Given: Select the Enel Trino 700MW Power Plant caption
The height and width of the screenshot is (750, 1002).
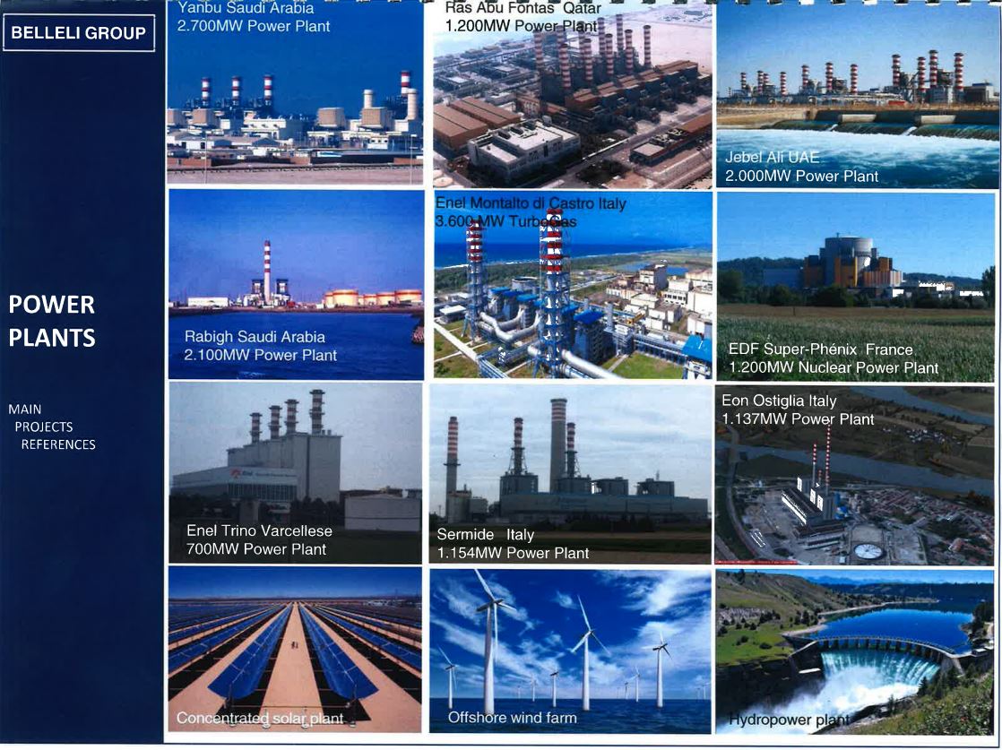Looking at the screenshot, I should pyautogui.click(x=259, y=548).
